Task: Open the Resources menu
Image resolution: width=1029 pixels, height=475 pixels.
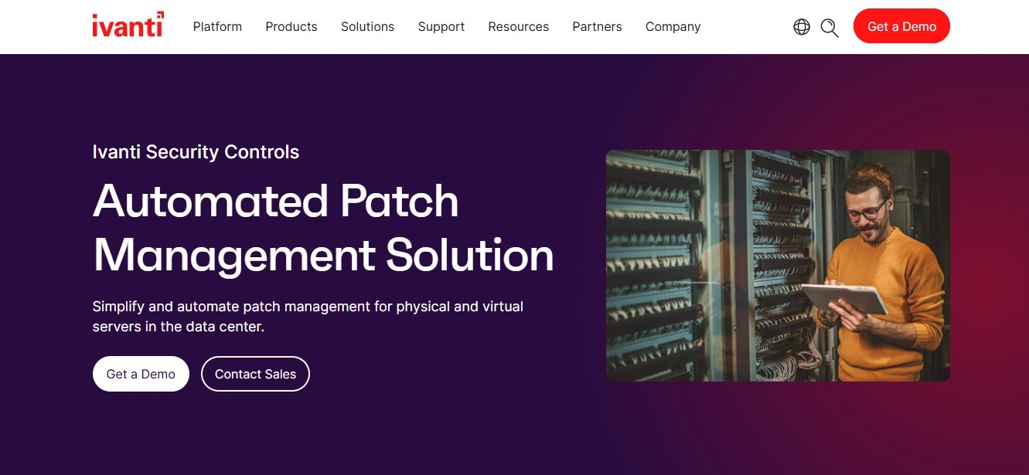Action: 519,26
